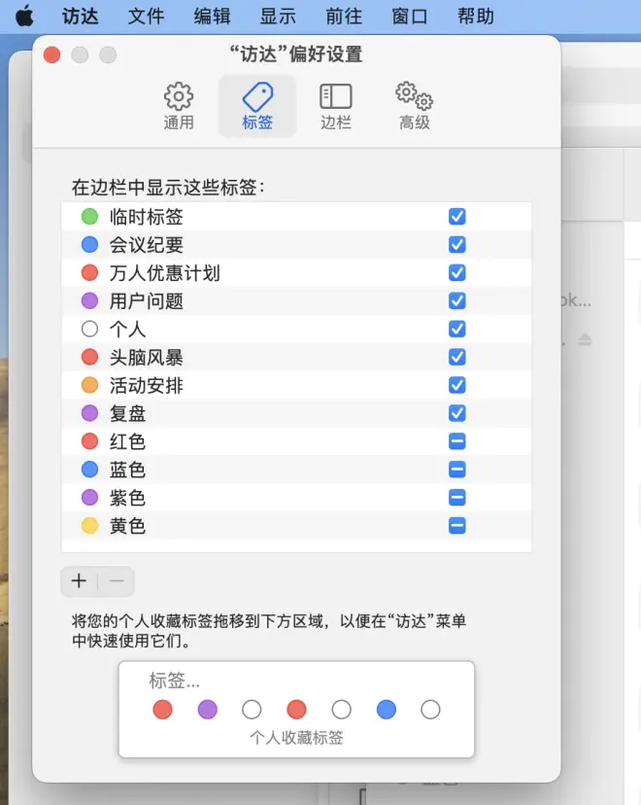641x805 pixels.
Task: Switch to the 边栏 sidebar tab
Action: [336, 106]
